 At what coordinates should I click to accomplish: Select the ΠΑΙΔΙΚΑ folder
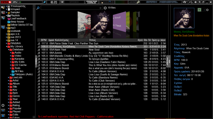(14, 43)
